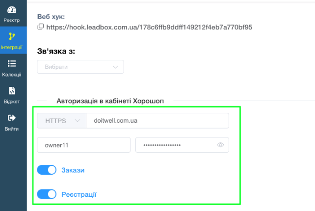The height and width of the screenshot is (211, 315).
Task: Toggle the Закази switch
Action: 47,170
